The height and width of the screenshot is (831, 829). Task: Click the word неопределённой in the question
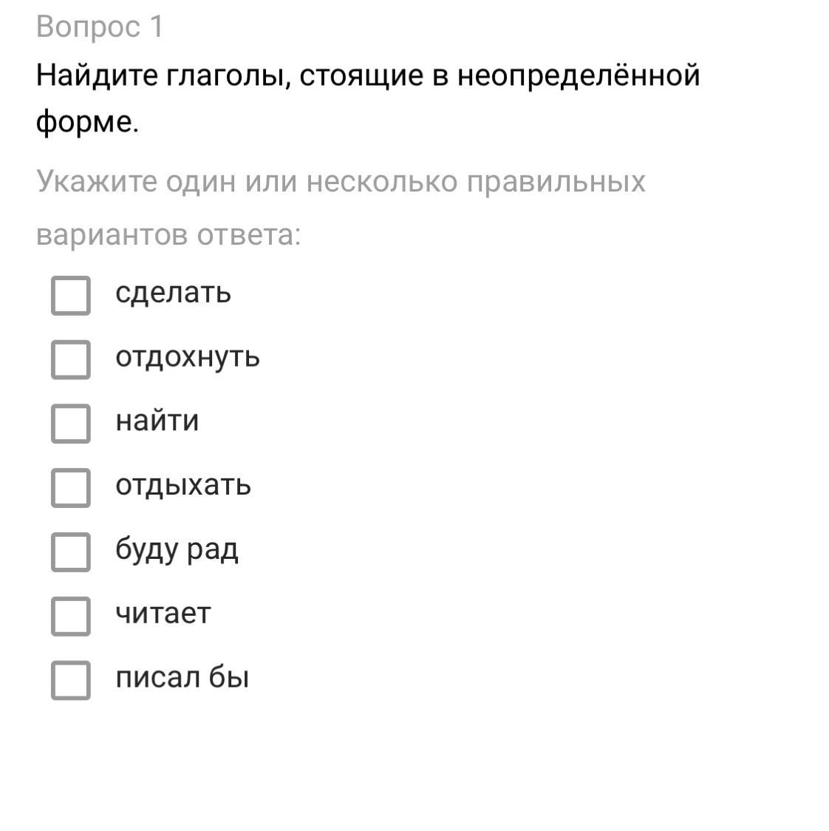click(x=579, y=75)
